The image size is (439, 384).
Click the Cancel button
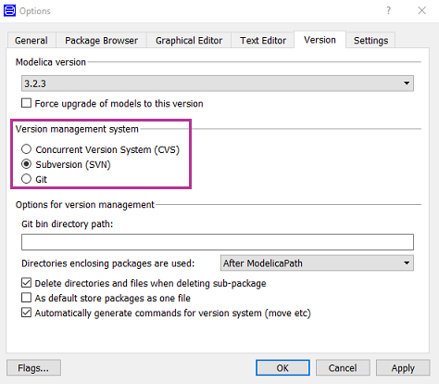point(343,368)
